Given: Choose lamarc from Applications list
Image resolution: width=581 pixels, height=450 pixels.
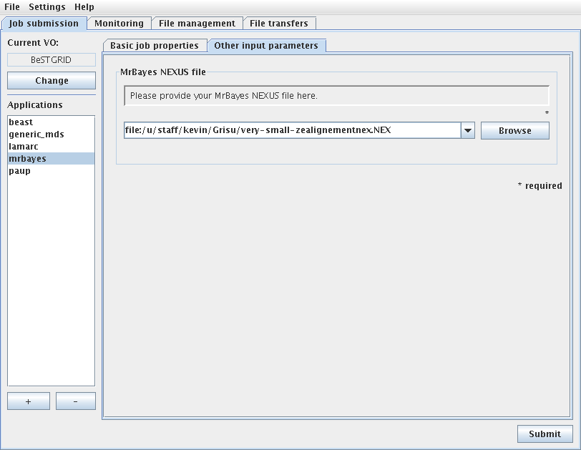Looking at the screenshot, I should click(24, 147).
